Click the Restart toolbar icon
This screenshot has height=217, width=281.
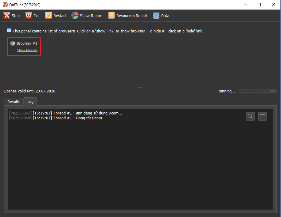(x=49, y=16)
